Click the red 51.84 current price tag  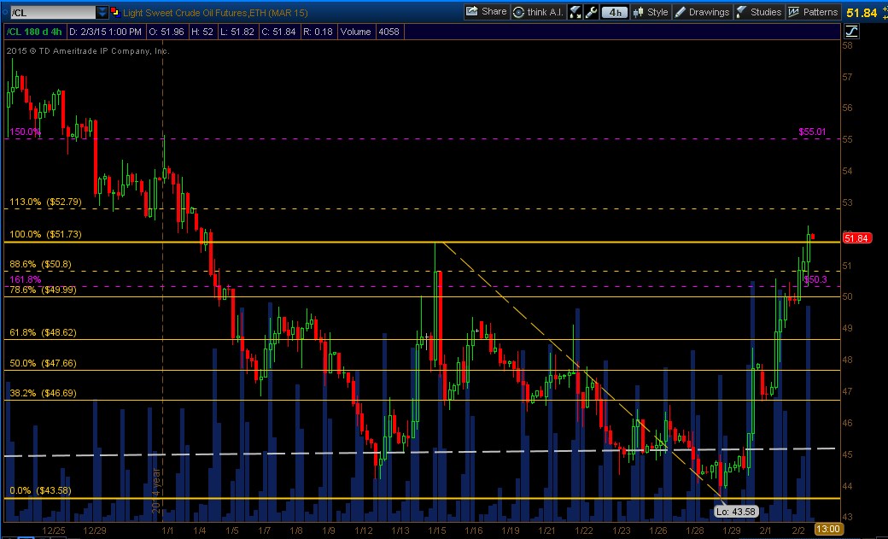pyautogui.click(x=857, y=238)
